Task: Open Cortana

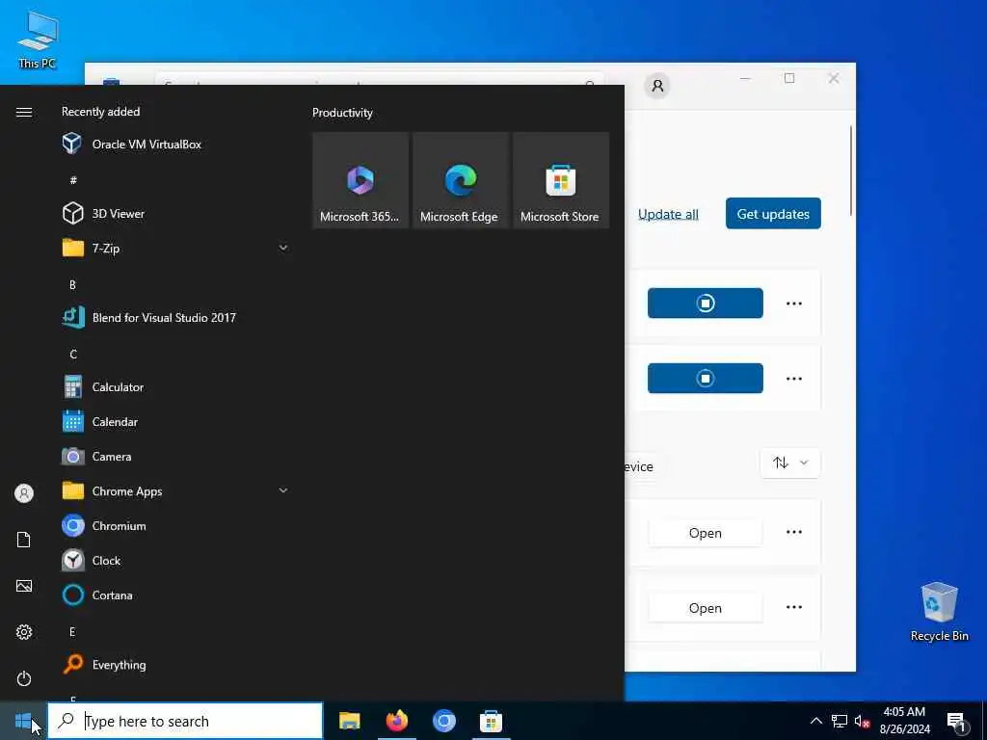Action: (175, 595)
